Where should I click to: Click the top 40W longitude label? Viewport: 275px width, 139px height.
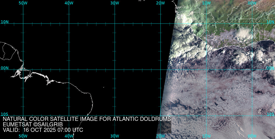click(69, 3)
